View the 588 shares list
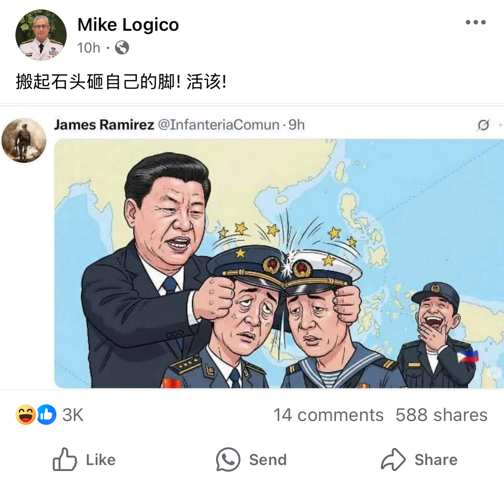Viewport: 504px width, 480px height. [441, 415]
